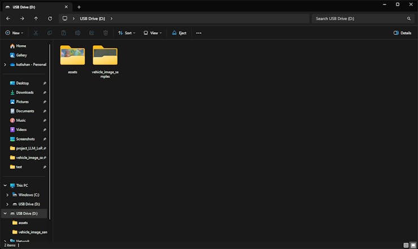The width and height of the screenshot is (418, 249).
Task: Click the Rename icon in toolbar
Action: (x=77, y=33)
